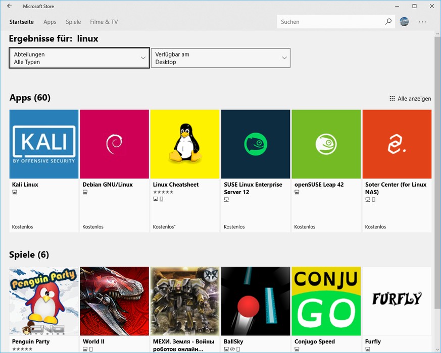Click the Kali Linux title text
This screenshot has width=441, height=353.
pyautogui.click(x=25, y=185)
